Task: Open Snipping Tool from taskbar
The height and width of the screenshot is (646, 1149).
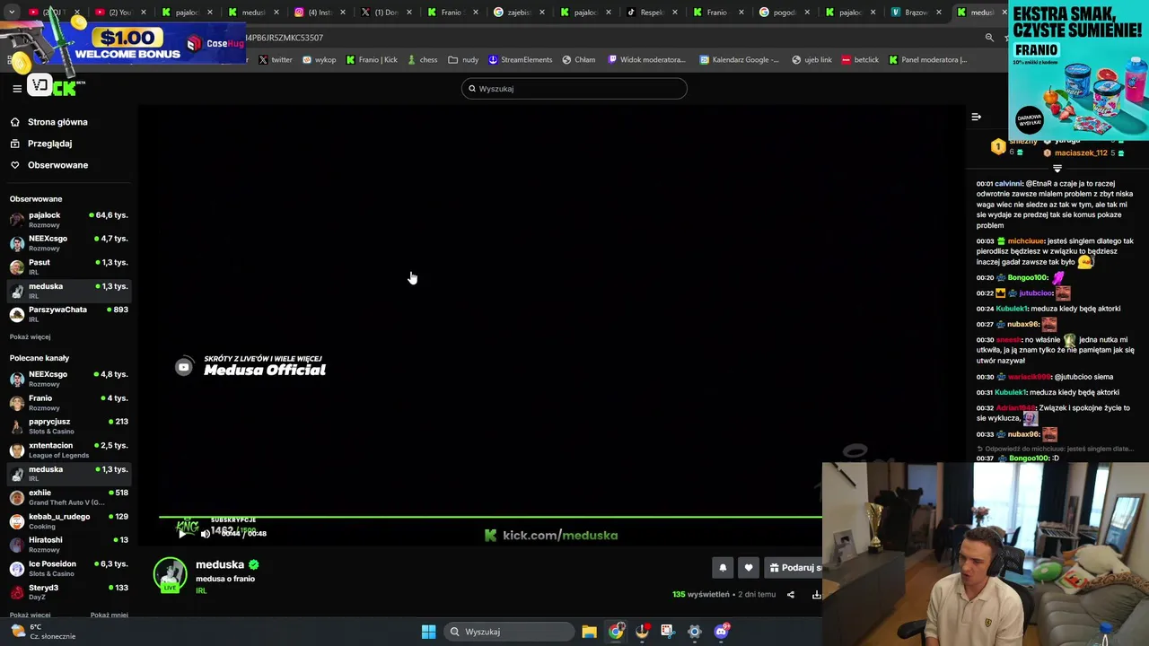Action: point(668,632)
